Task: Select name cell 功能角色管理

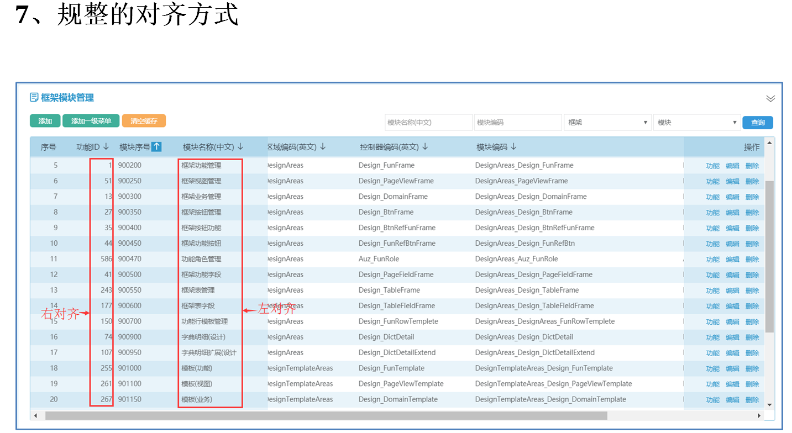Action: (201, 259)
